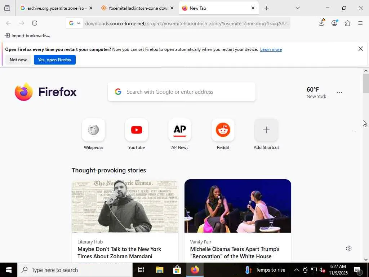Switch to YosemiteHackintosh-zone download tab

[x=138, y=8]
